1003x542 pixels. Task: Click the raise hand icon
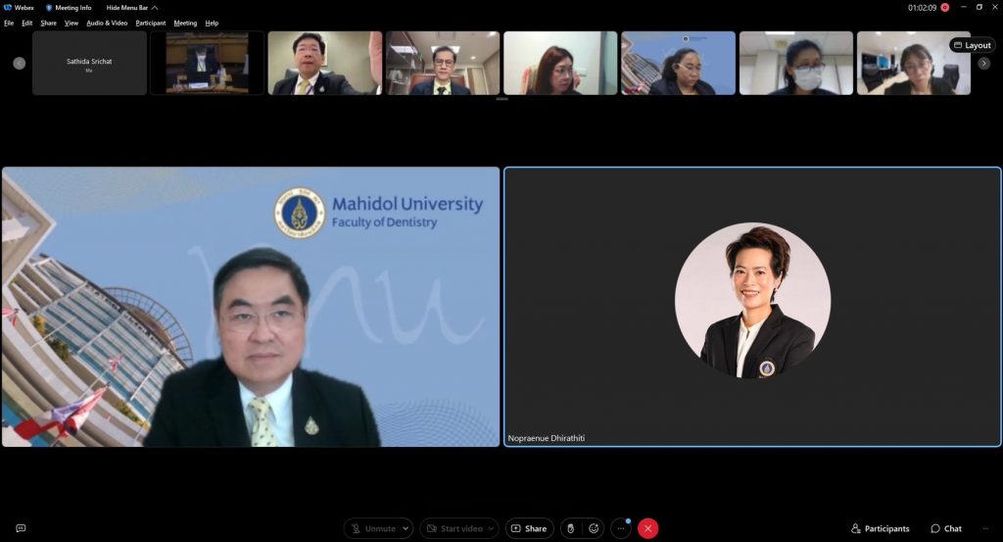(x=570, y=528)
